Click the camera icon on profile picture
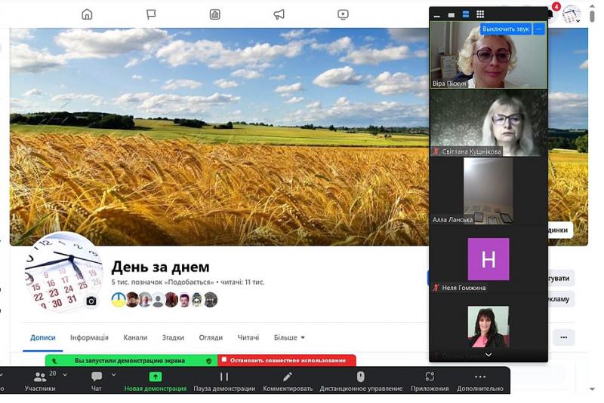 91,301
